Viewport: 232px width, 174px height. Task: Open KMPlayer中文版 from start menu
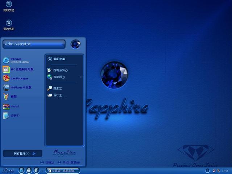(x=17, y=87)
